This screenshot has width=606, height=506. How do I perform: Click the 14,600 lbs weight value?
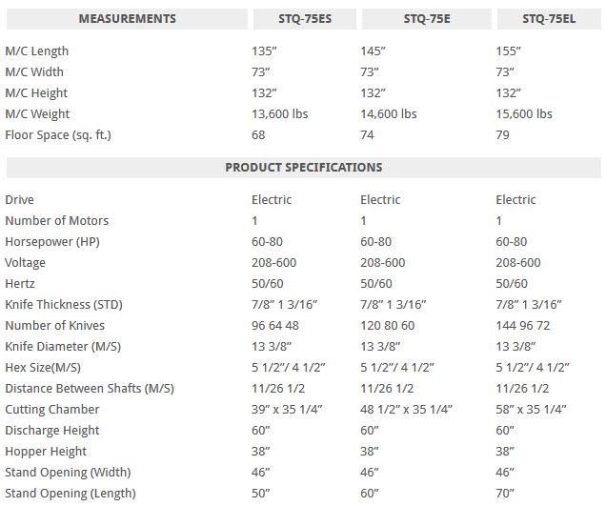[x=389, y=114]
